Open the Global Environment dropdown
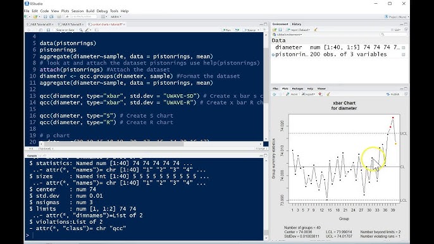This screenshot has width=434, height=244. click(288, 35)
